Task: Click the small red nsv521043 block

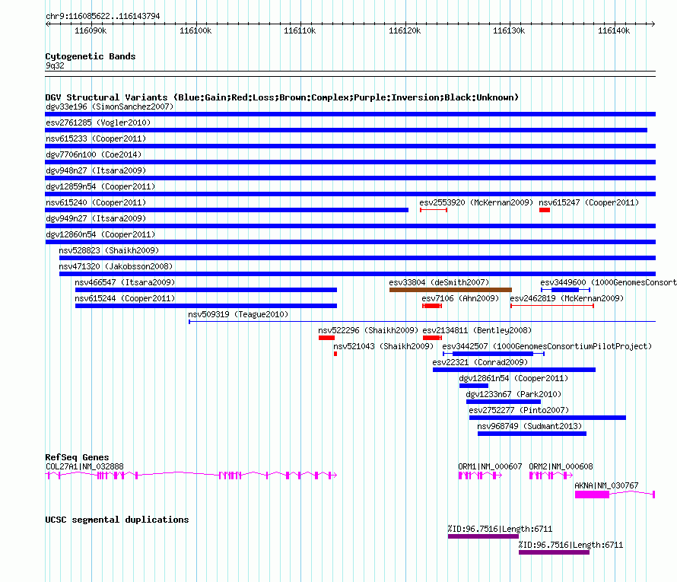Action: tap(335, 354)
